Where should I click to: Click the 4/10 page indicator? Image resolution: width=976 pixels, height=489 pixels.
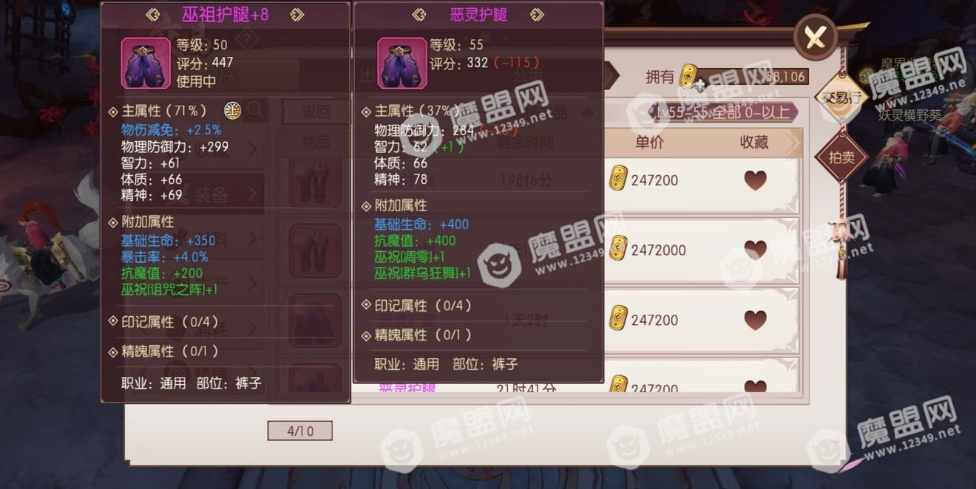coord(299,431)
